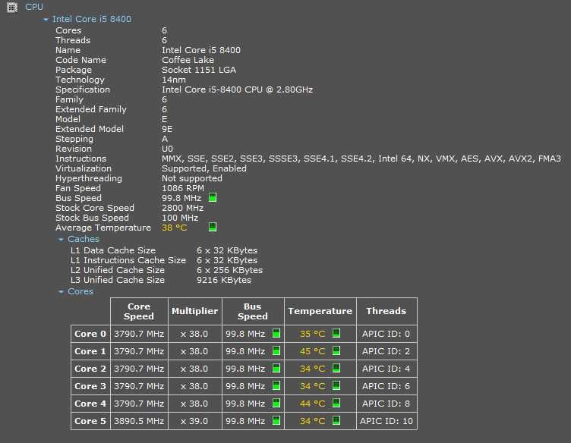This screenshot has height=443, width=571.
Task: Click Core 3 temperature green indicator
Action: click(336, 386)
